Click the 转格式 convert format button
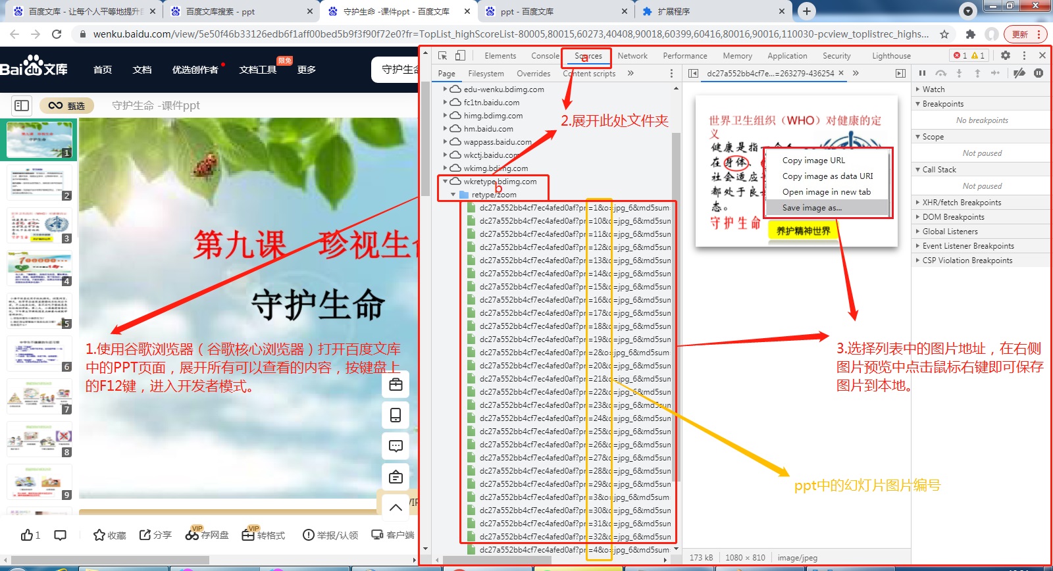Screen dimensions: 1053x571 coord(263,534)
